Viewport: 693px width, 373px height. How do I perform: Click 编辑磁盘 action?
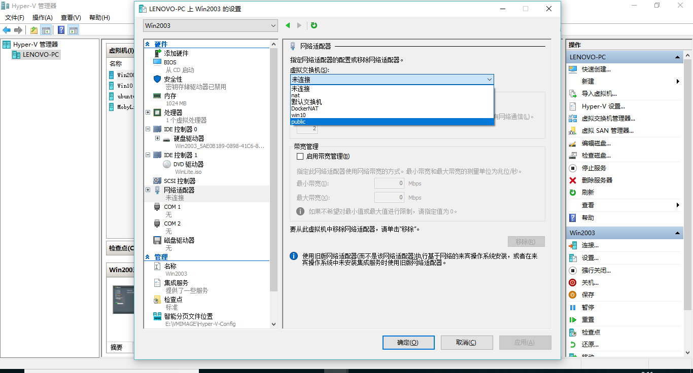[596, 143]
